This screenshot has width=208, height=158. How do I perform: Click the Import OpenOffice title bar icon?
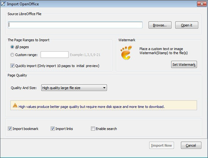pos(3,4)
